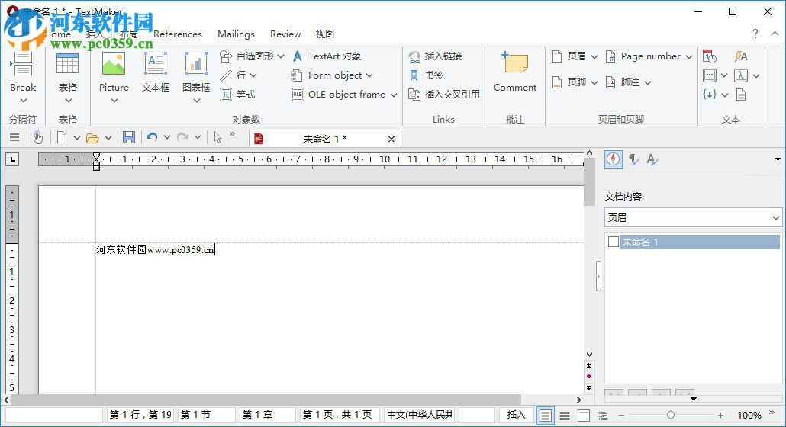Collapse the ribbon with the up chevron
This screenshot has width=786, height=427.
point(775,34)
